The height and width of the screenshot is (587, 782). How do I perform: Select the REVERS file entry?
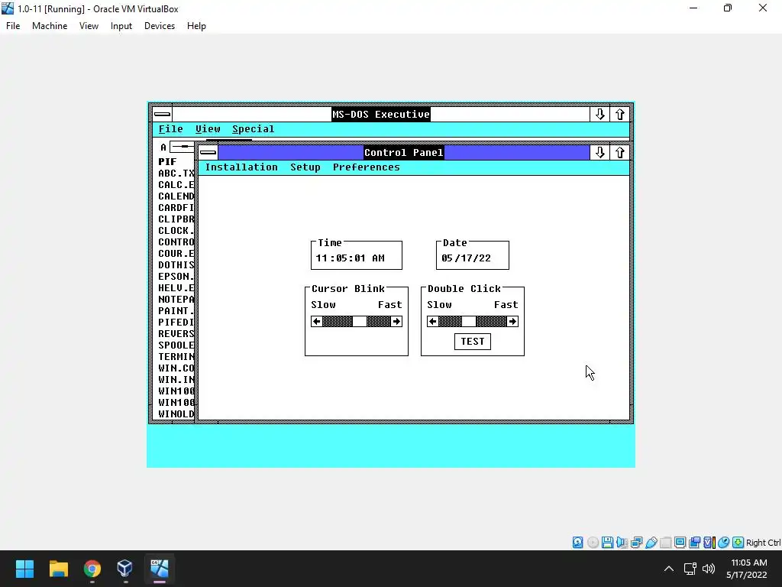176,334
